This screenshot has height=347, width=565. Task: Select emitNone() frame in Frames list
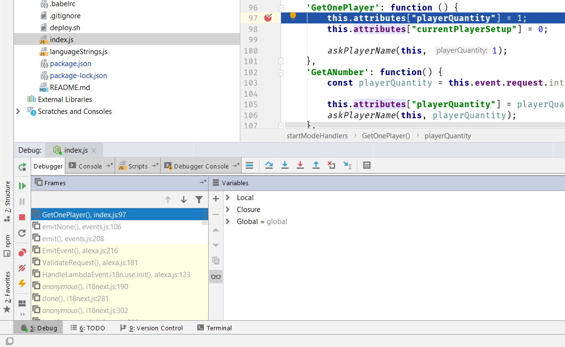coord(82,227)
